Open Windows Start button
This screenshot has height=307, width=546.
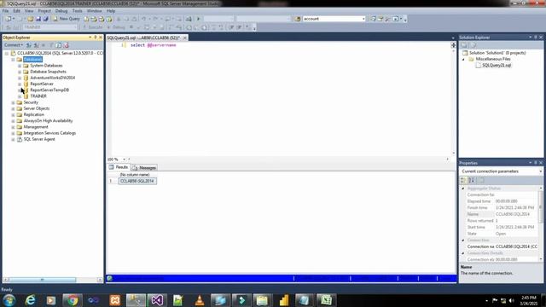(9, 300)
